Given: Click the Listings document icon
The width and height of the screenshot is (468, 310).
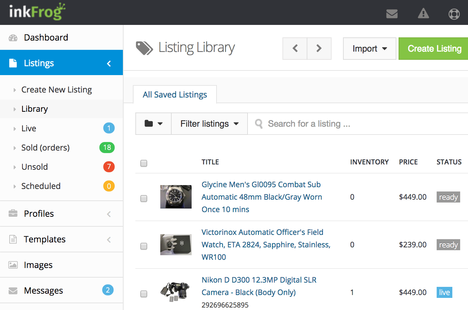Looking at the screenshot, I should 13,63.
